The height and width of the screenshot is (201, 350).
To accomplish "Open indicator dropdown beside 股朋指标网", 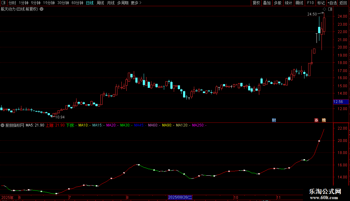I will tap(2, 125).
